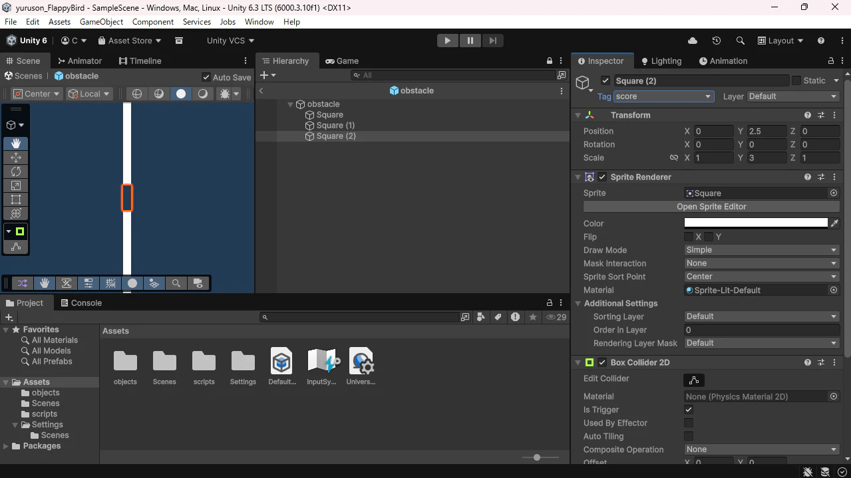The height and width of the screenshot is (478, 851).
Task: Select the Move tool in Scene view
Action: click(16, 158)
